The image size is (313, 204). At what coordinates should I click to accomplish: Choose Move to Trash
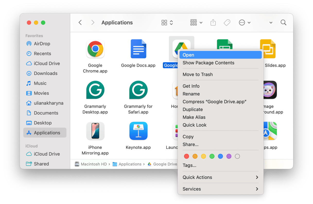pos(221,74)
